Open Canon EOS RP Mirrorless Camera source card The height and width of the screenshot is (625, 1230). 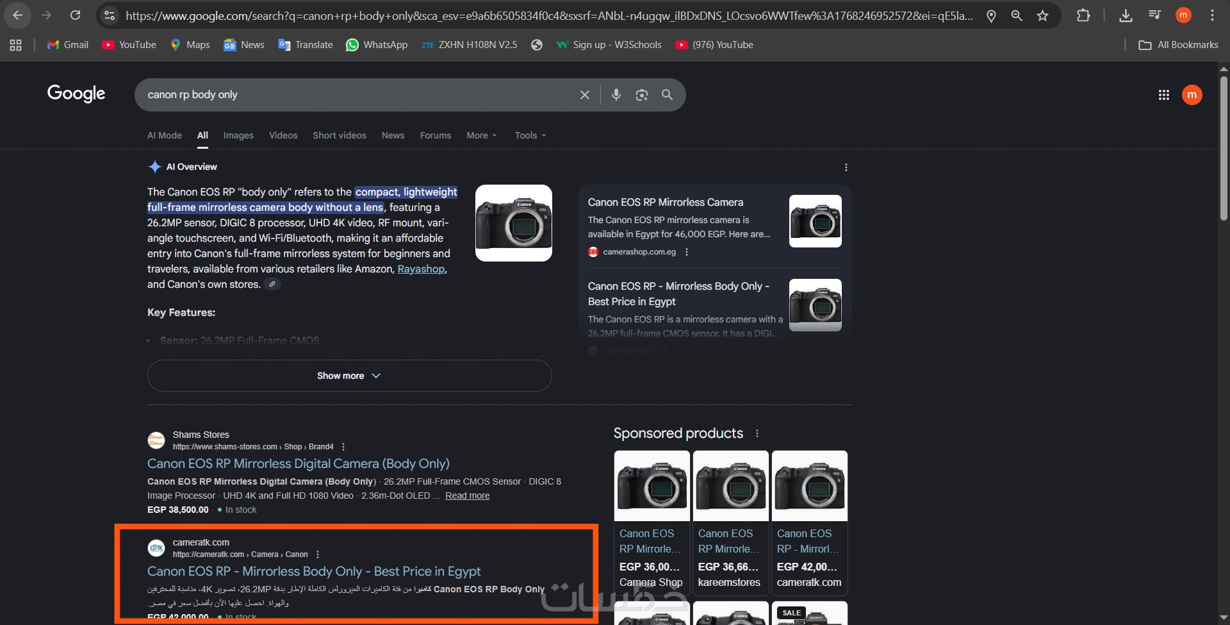click(x=714, y=226)
